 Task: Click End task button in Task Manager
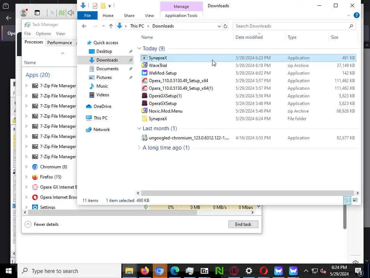click(x=243, y=224)
